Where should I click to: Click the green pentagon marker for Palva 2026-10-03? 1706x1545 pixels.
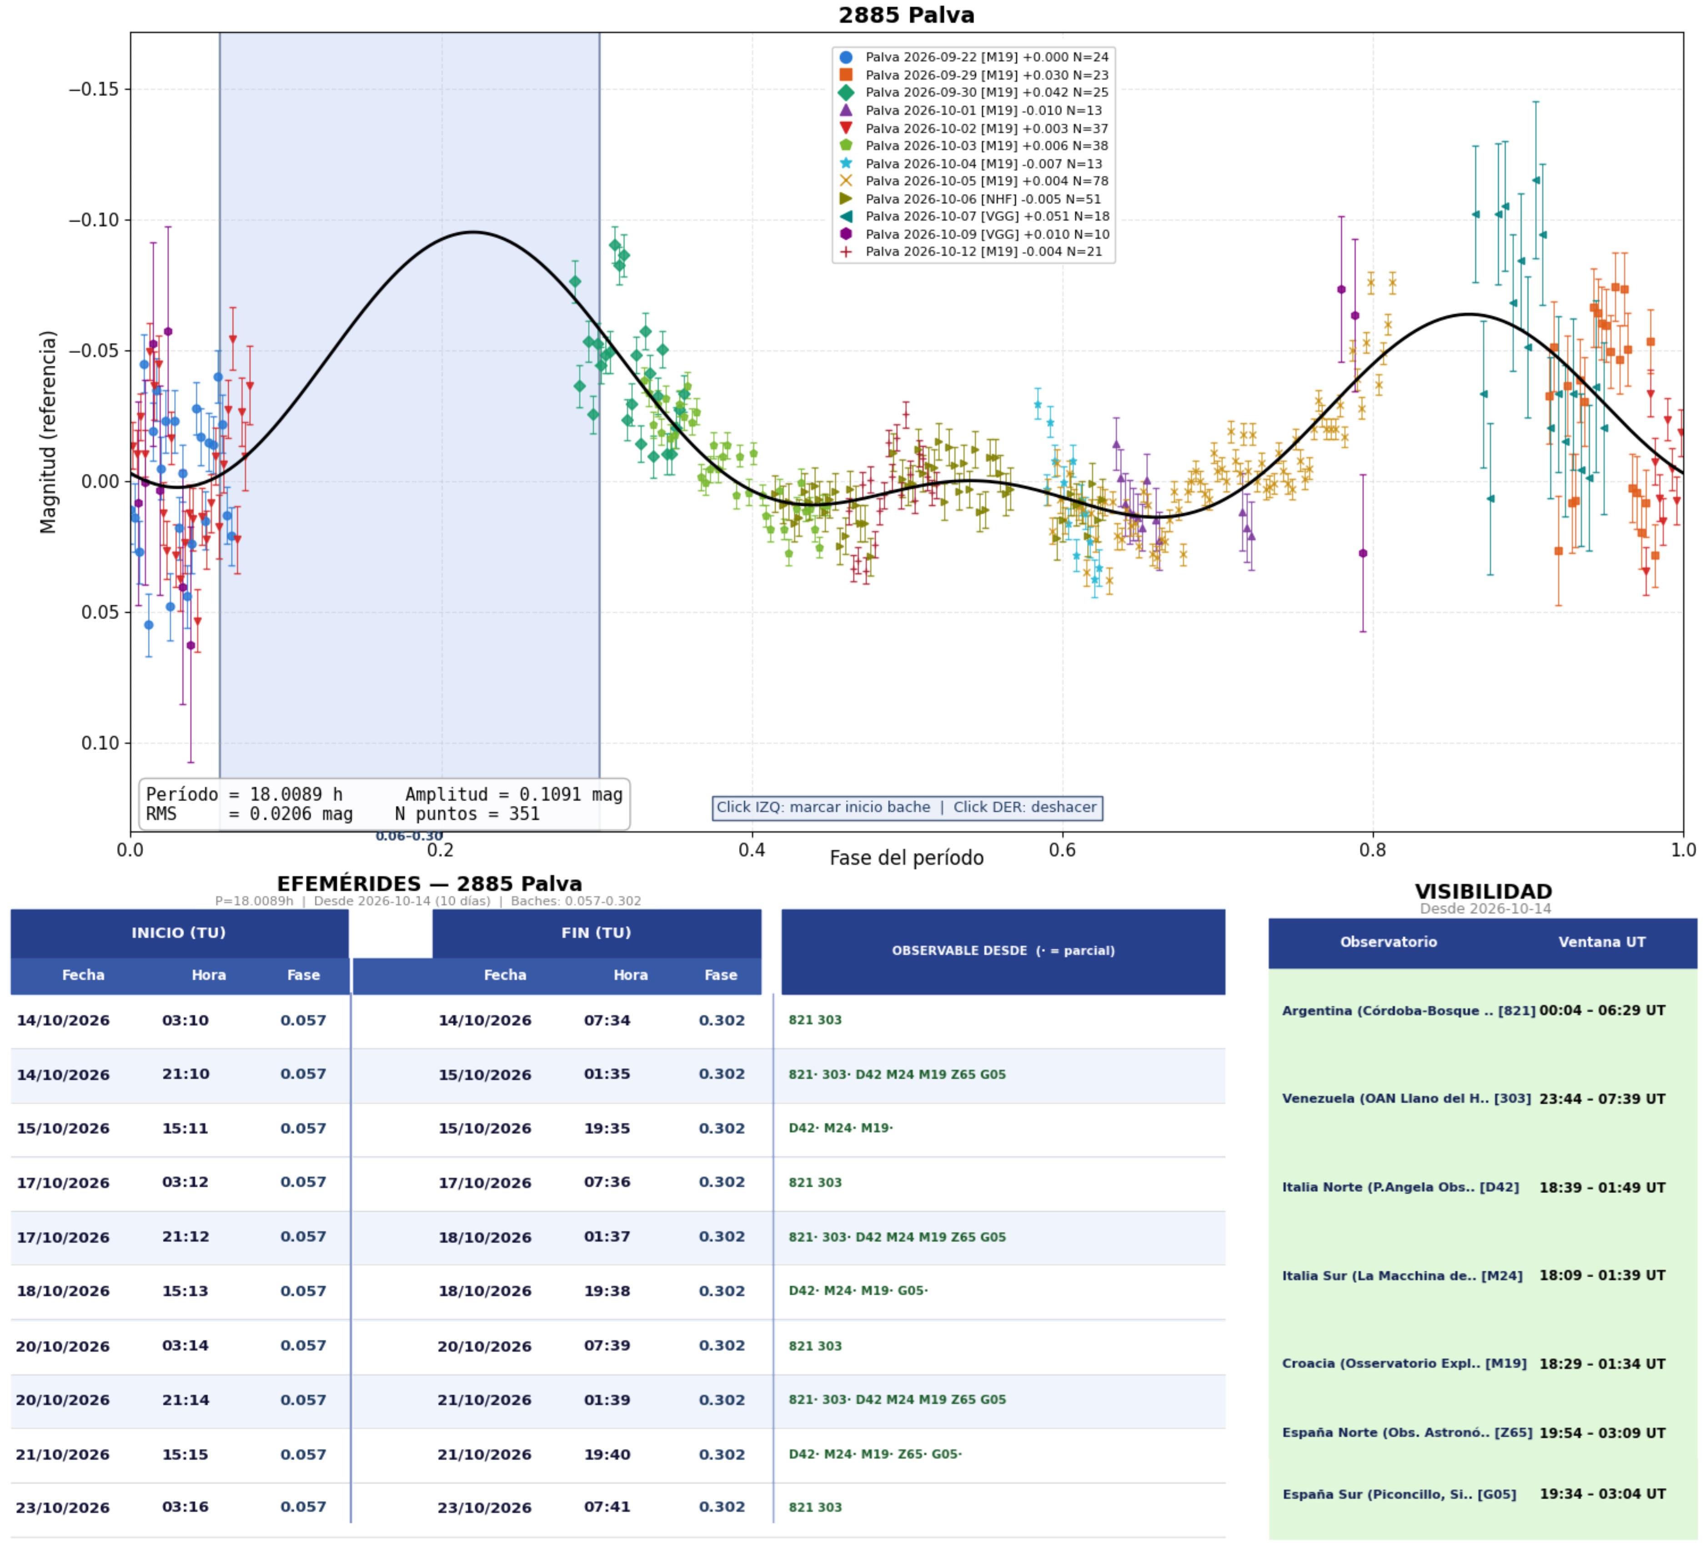point(845,146)
